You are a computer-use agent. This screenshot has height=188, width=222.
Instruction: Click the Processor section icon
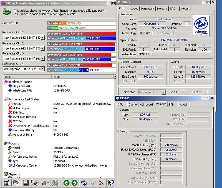coord(6,143)
